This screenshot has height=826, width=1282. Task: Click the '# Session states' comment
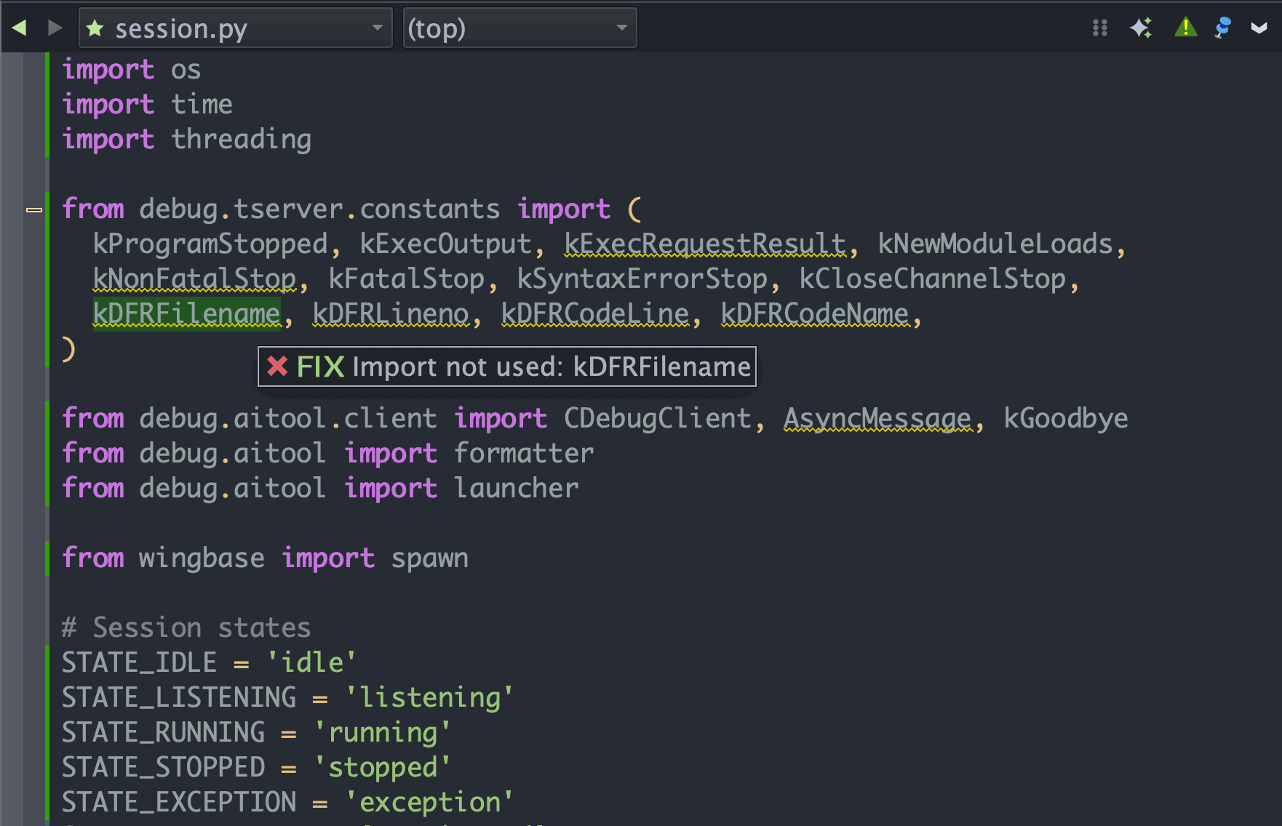(186, 627)
